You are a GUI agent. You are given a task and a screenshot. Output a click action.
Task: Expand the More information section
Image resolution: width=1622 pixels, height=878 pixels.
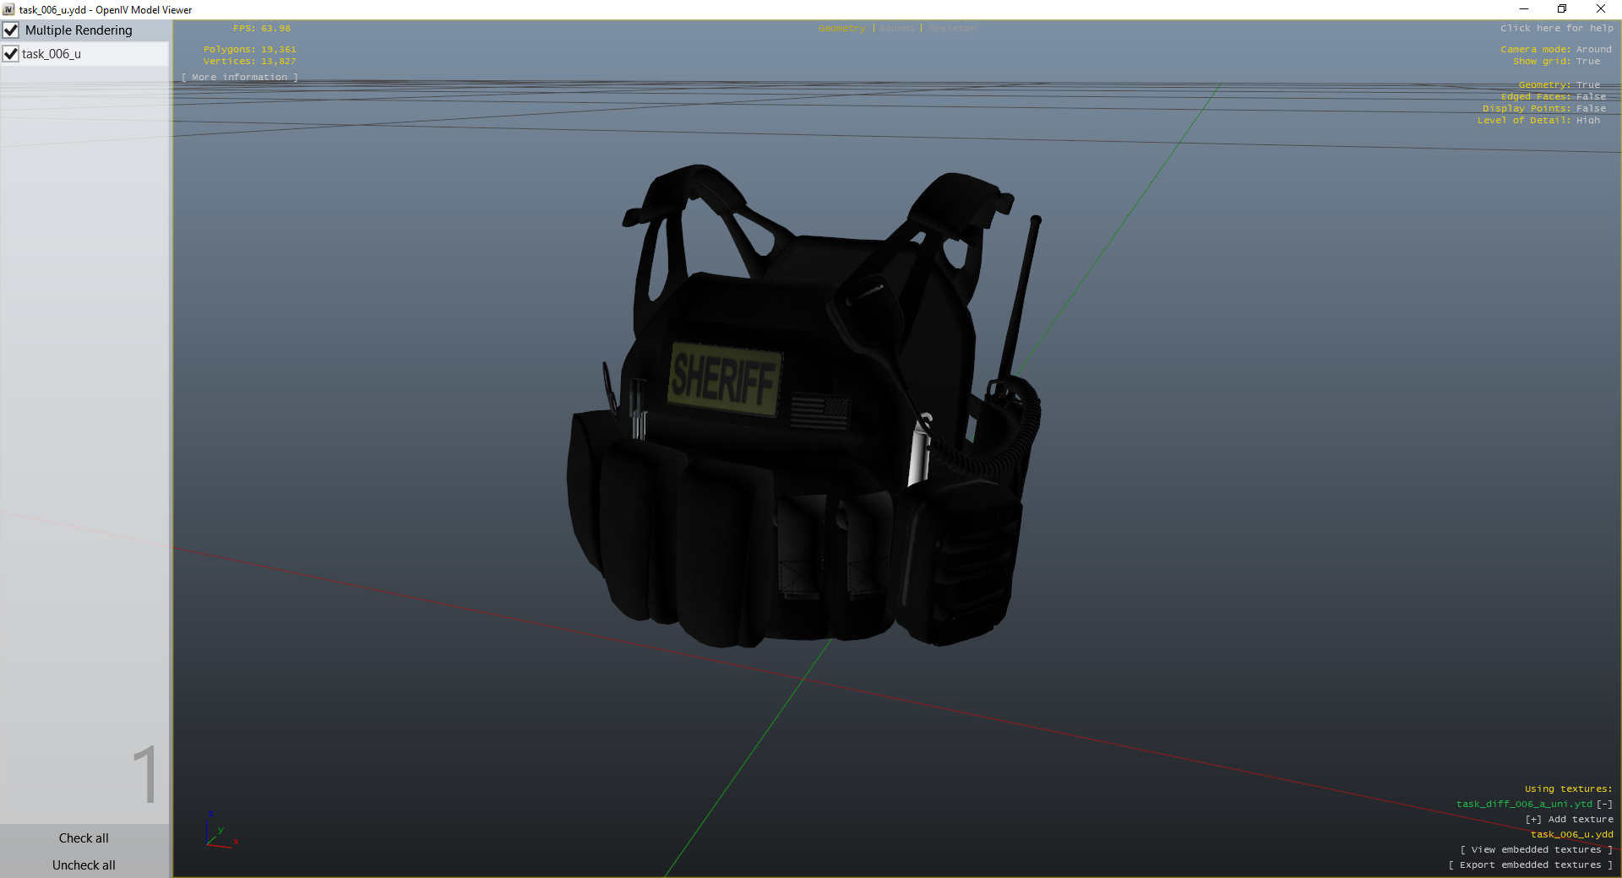tap(240, 78)
